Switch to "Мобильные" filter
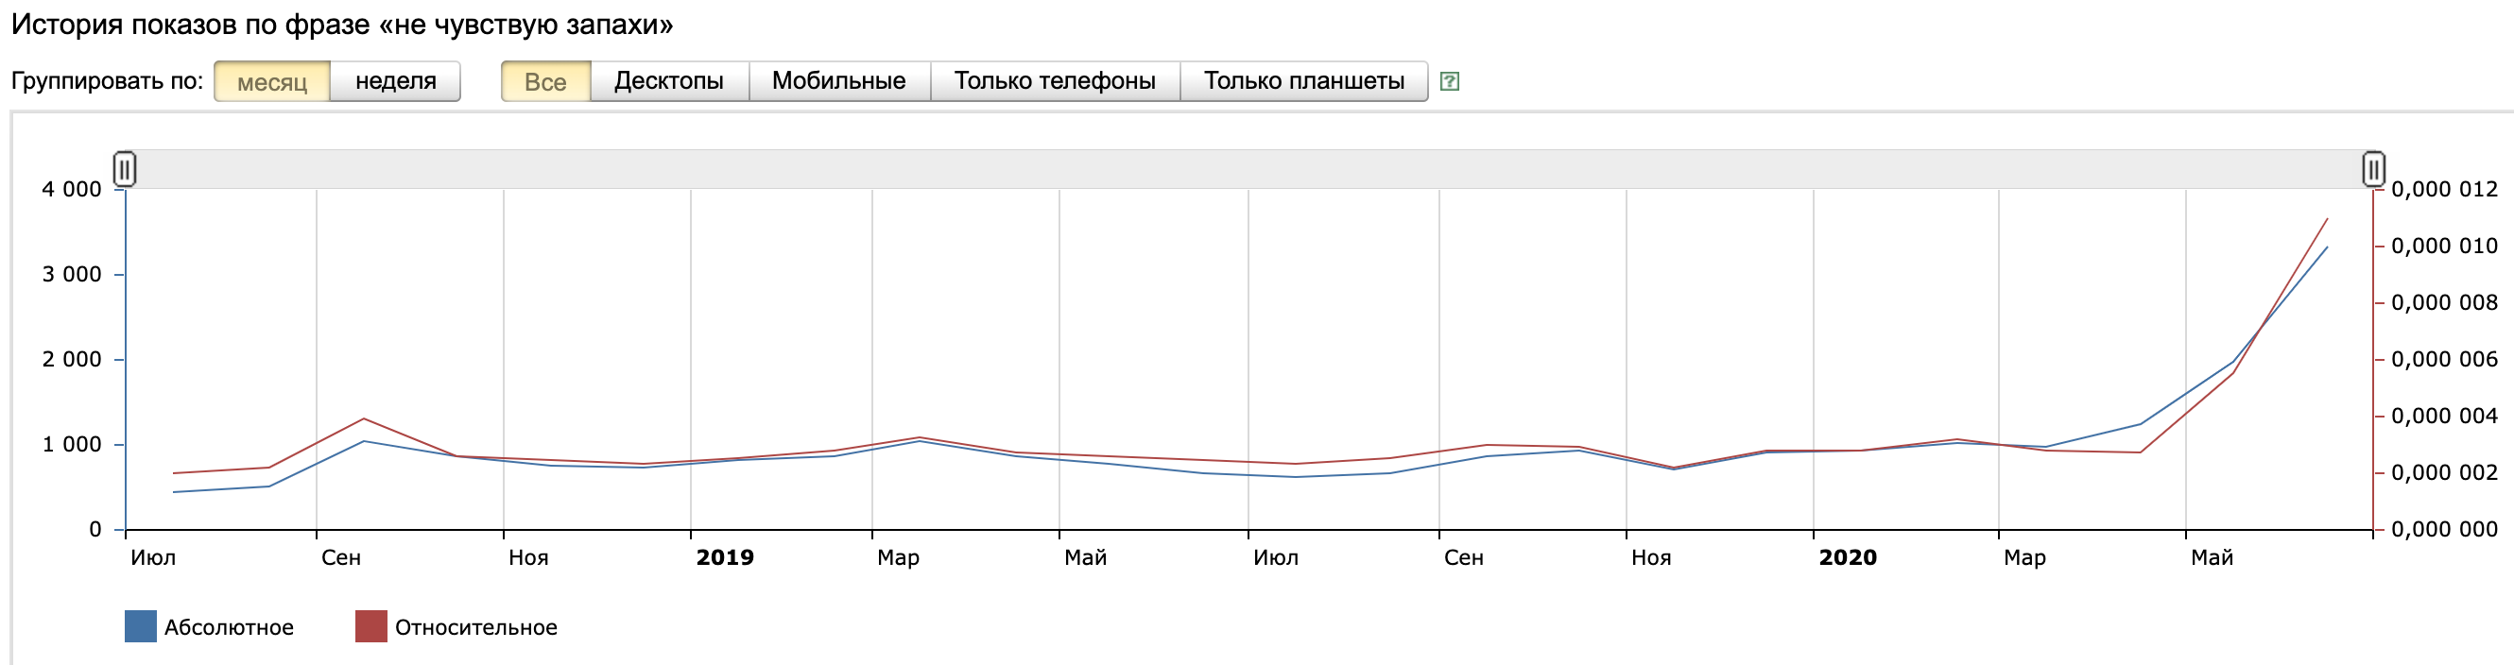Image resolution: width=2514 pixels, height=665 pixels. 838,82
